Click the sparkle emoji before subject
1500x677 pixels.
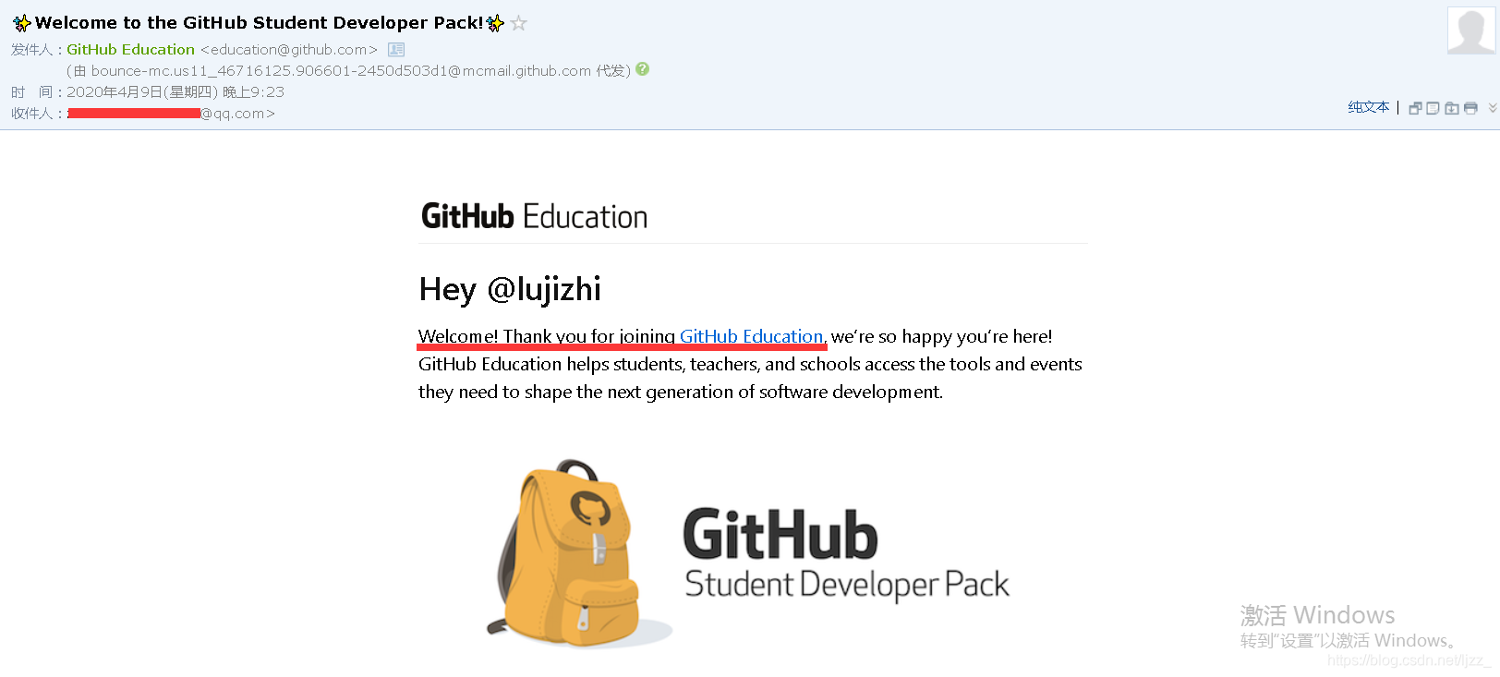coord(22,23)
